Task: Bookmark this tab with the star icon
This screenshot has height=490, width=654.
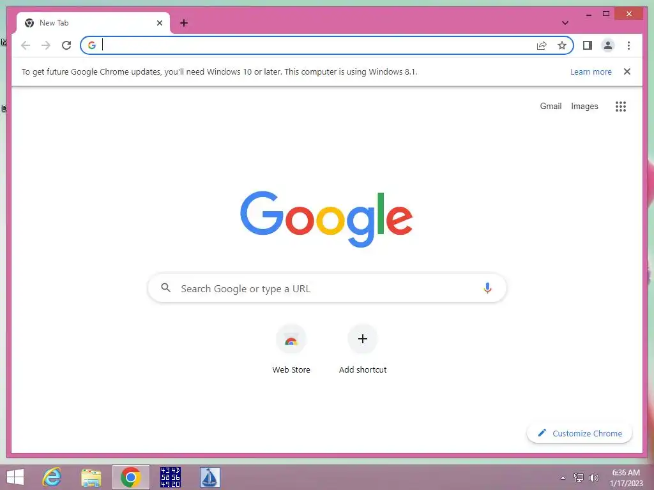Action: (x=562, y=45)
